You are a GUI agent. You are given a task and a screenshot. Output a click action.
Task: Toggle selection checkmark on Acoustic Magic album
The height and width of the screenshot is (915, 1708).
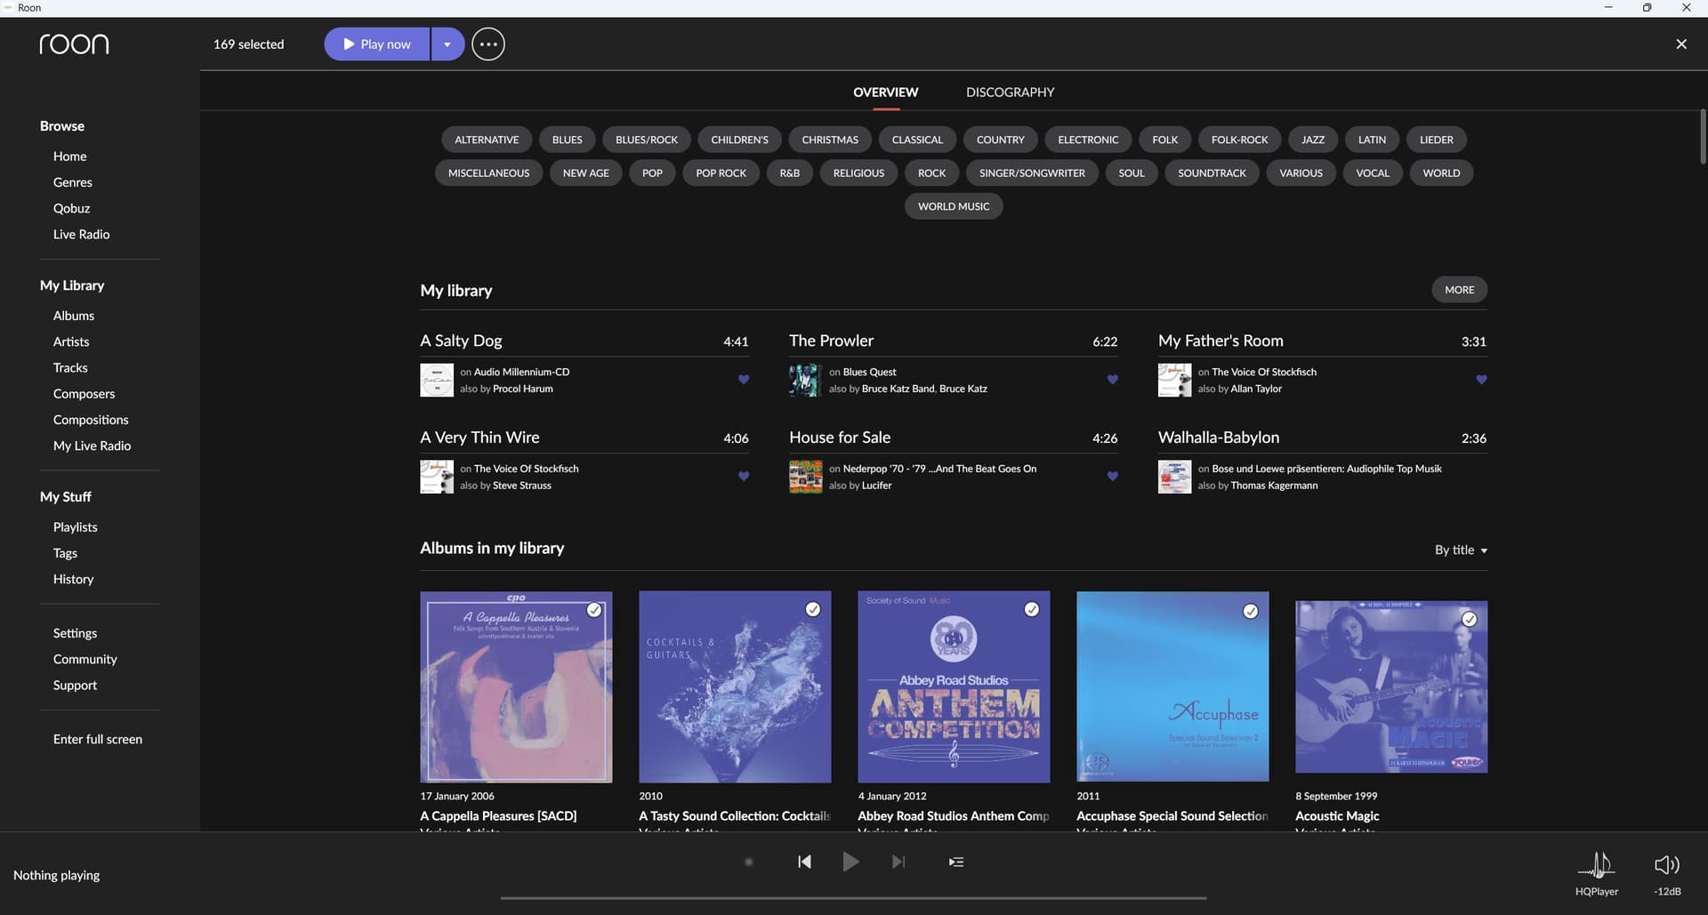click(1469, 619)
